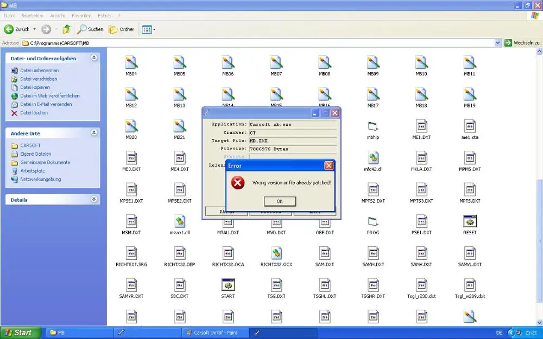Screen dimensions: 543x339
Task: Expand the Details panel
Action: tap(94, 199)
